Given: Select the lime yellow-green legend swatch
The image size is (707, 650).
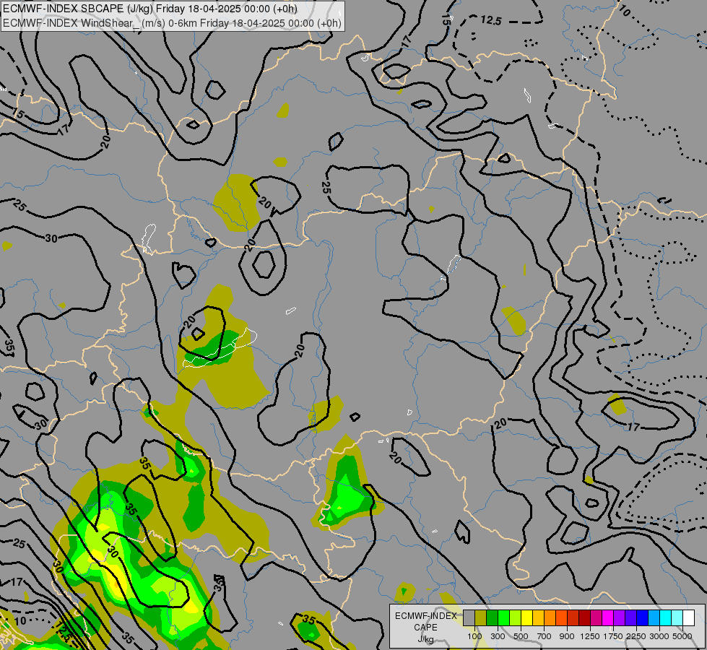Looking at the screenshot, I should tap(516, 617).
